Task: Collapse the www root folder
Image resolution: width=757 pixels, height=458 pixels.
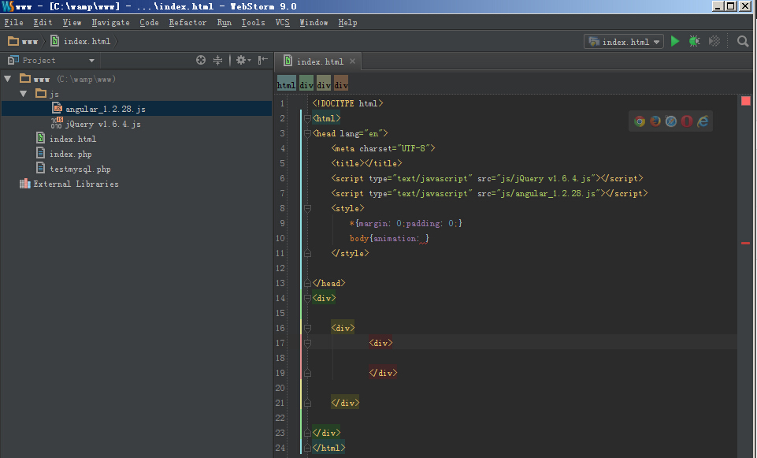Action: [x=8, y=79]
